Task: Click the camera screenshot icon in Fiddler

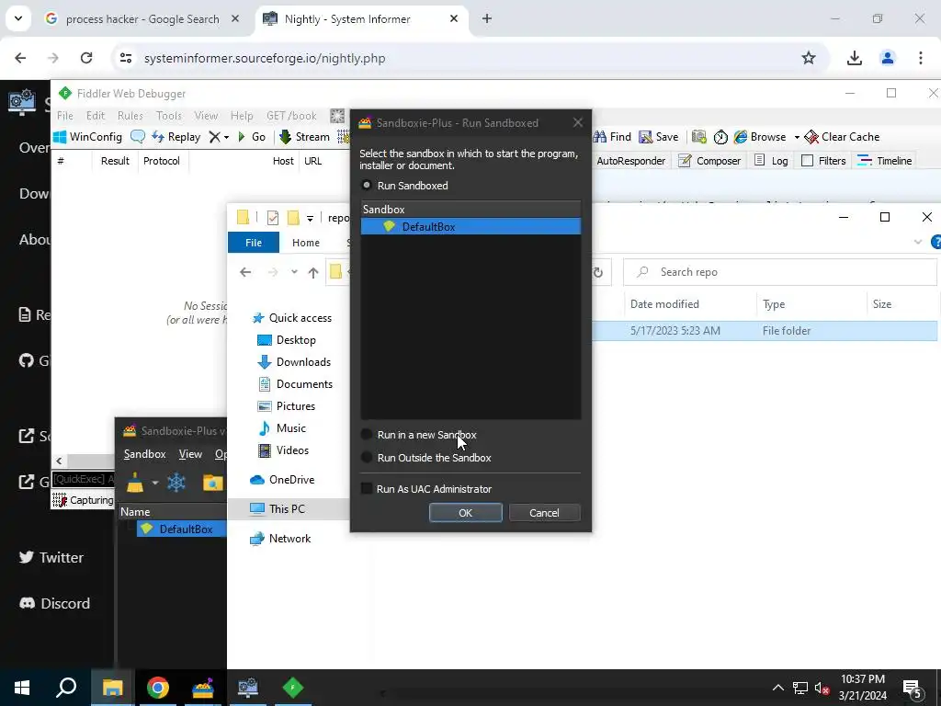Action: 698,137
